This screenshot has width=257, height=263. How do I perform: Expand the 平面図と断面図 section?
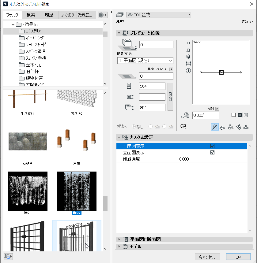[x=119, y=239]
